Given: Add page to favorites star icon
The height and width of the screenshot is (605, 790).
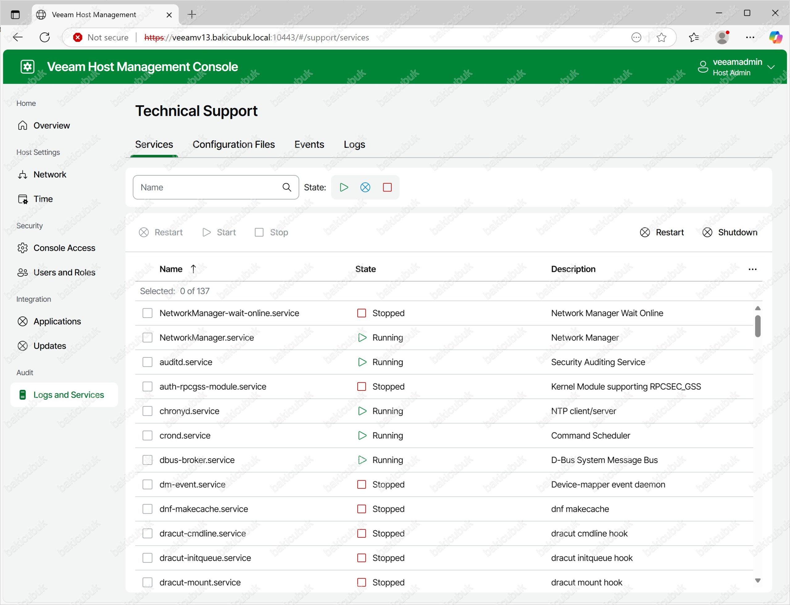Looking at the screenshot, I should 661,37.
